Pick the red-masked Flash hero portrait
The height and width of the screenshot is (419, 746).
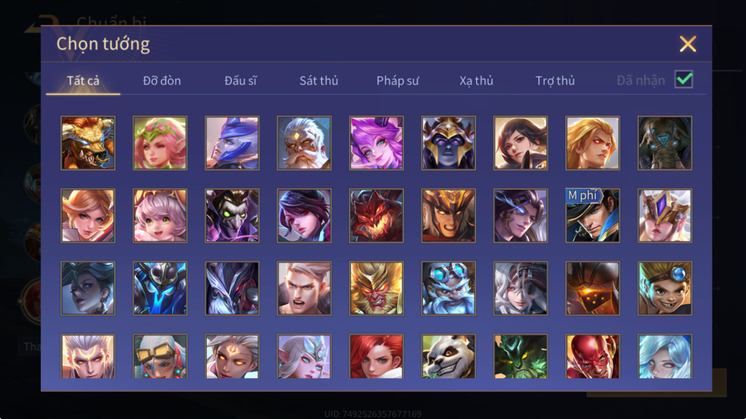593,356
